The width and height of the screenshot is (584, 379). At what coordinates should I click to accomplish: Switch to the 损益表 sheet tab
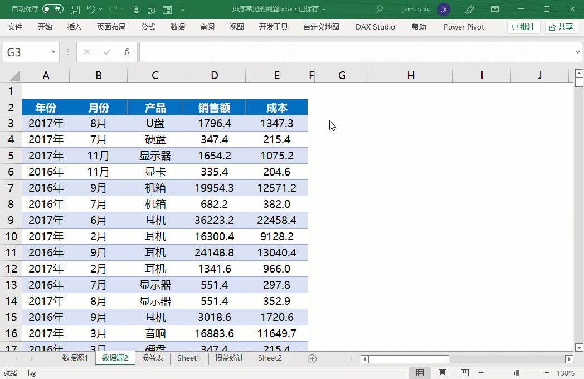click(152, 358)
